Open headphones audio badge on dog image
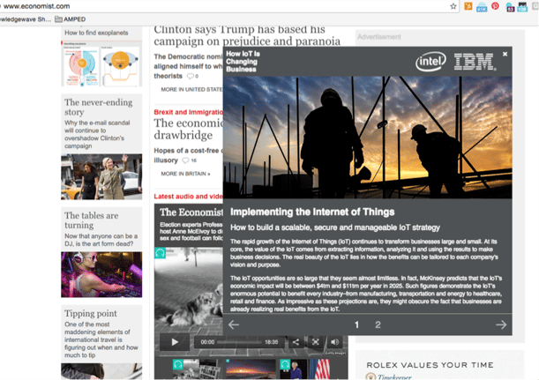 (x=160, y=253)
